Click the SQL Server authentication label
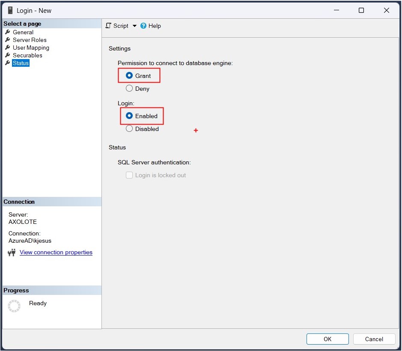402x351 pixels. click(x=154, y=162)
